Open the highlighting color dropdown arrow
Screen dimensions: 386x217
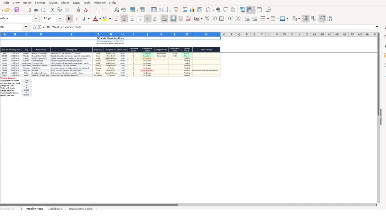tap(110, 19)
